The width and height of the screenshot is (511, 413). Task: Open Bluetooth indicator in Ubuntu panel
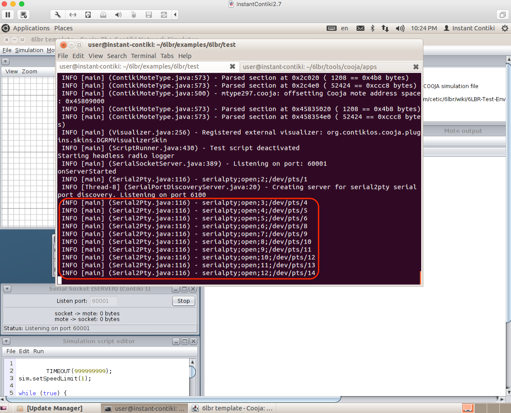coord(372,28)
